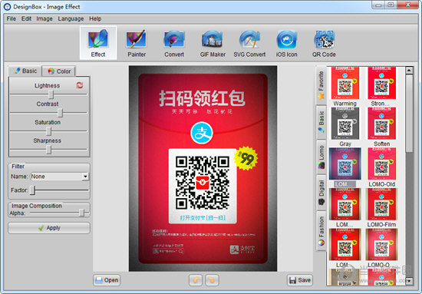The image size is (422, 294).
Task: Switch to the Color tab
Action: [59, 71]
